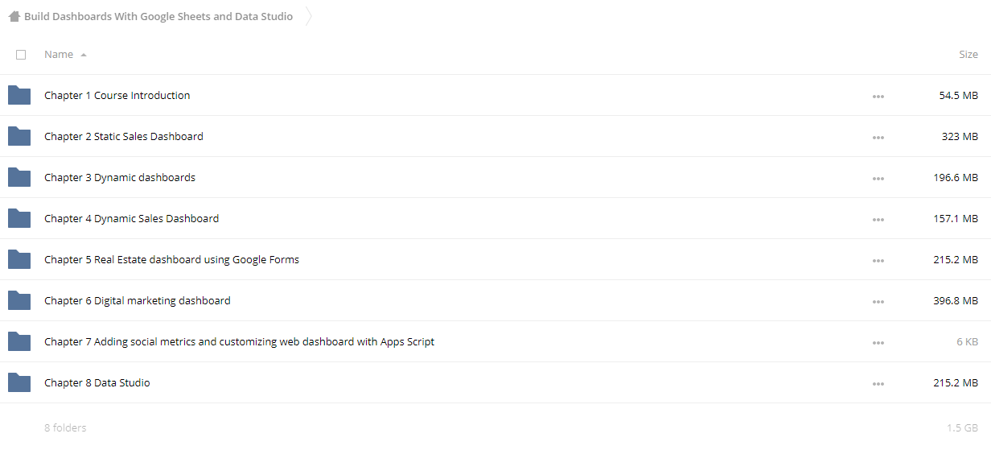Toggle the sort arrow next to Name
This screenshot has height=450, width=991.
tap(84, 55)
